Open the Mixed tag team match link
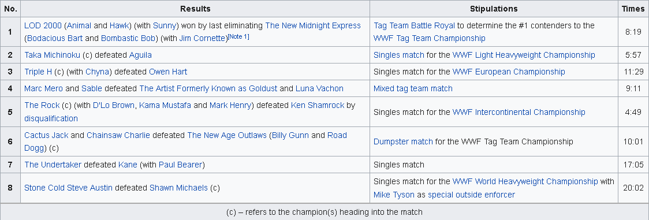Viewport: 649px width, 220px height. (413, 88)
